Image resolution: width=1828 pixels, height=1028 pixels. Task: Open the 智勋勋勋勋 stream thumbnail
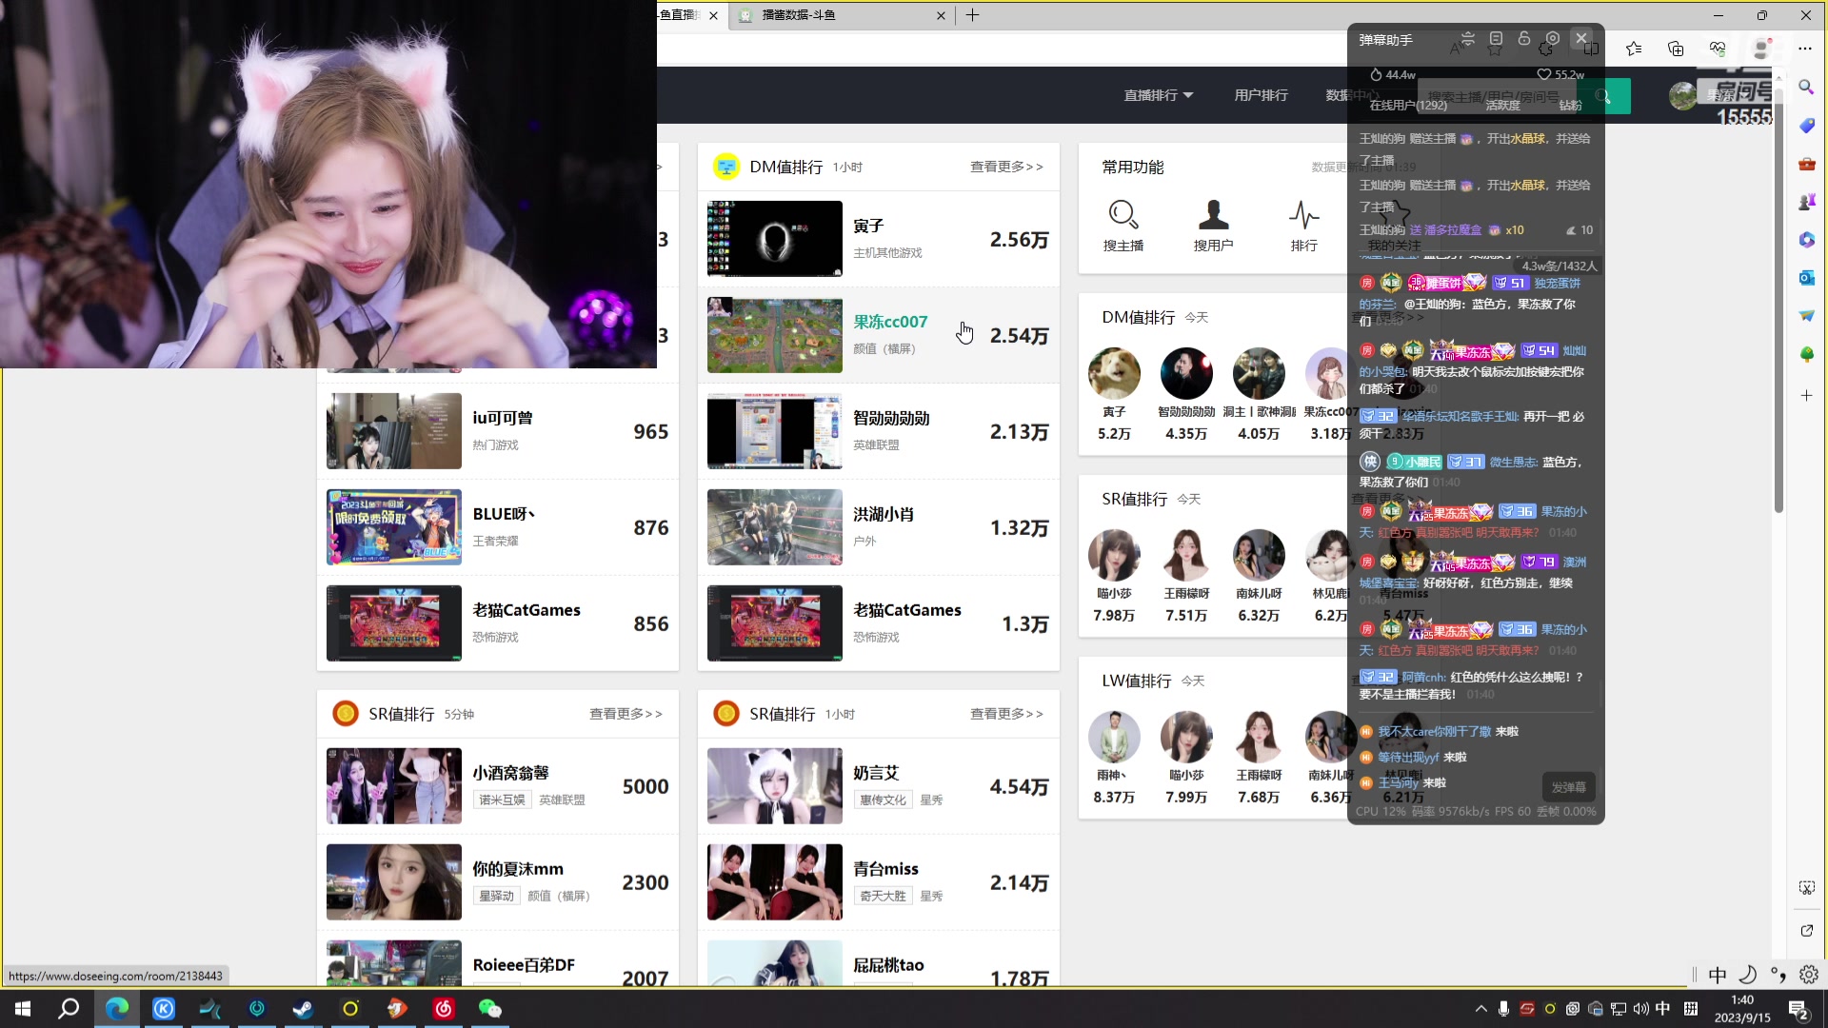(x=774, y=431)
